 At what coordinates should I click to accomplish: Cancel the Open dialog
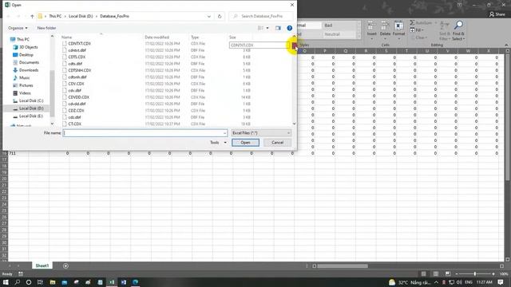point(277,143)
